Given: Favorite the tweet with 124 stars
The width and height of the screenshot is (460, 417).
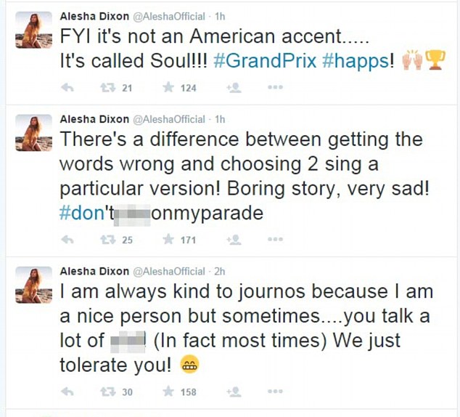Looking at the screenshot, I should (168, 88).
